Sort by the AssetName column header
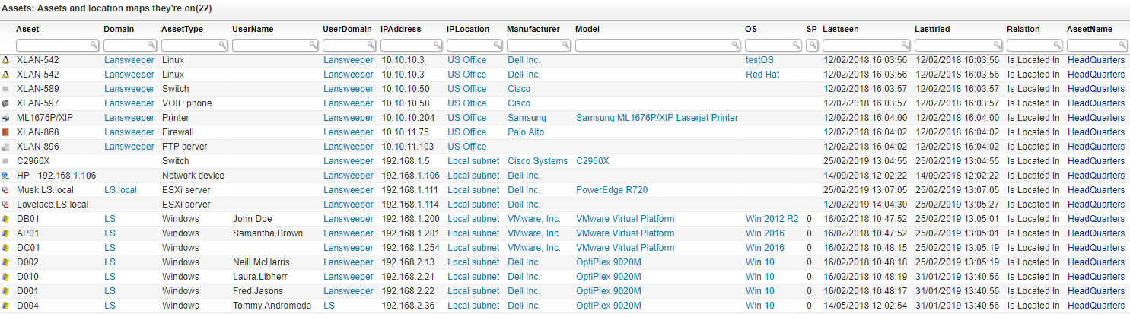This screenshot has height=314, width=1130. click(1090, 29)
